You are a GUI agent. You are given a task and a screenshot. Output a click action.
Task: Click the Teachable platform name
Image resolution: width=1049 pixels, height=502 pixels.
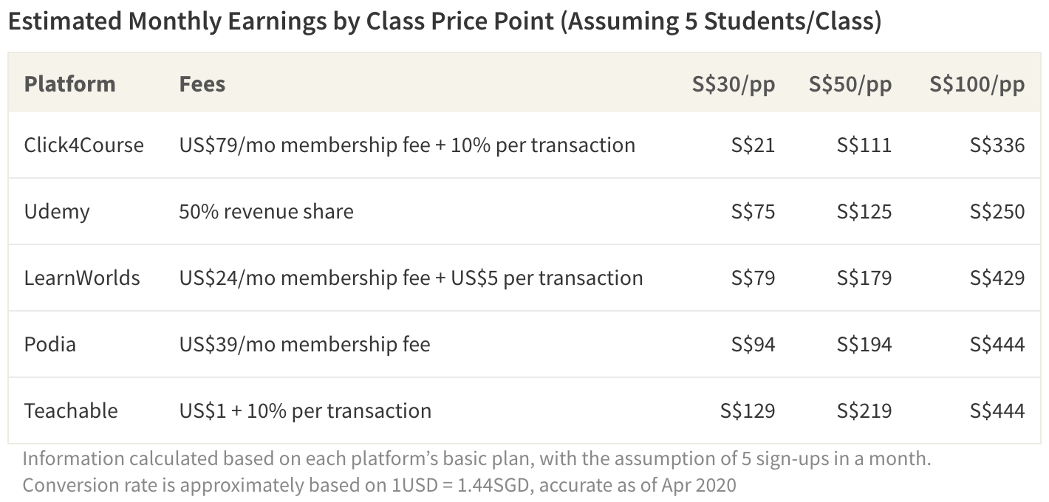coord(70,410)
